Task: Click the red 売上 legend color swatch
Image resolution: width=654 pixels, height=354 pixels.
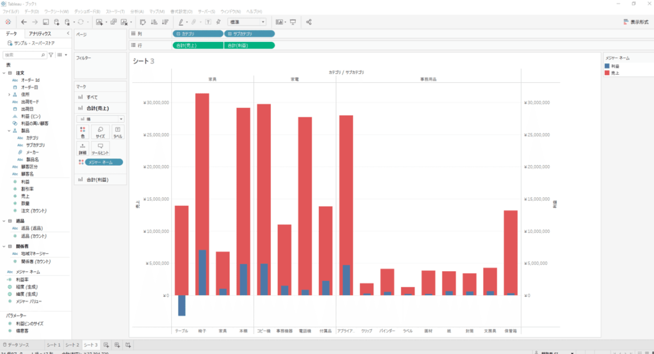Action: click(x=608, y=72)
